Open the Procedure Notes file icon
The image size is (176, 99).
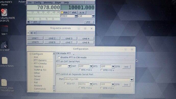[5, 60]
